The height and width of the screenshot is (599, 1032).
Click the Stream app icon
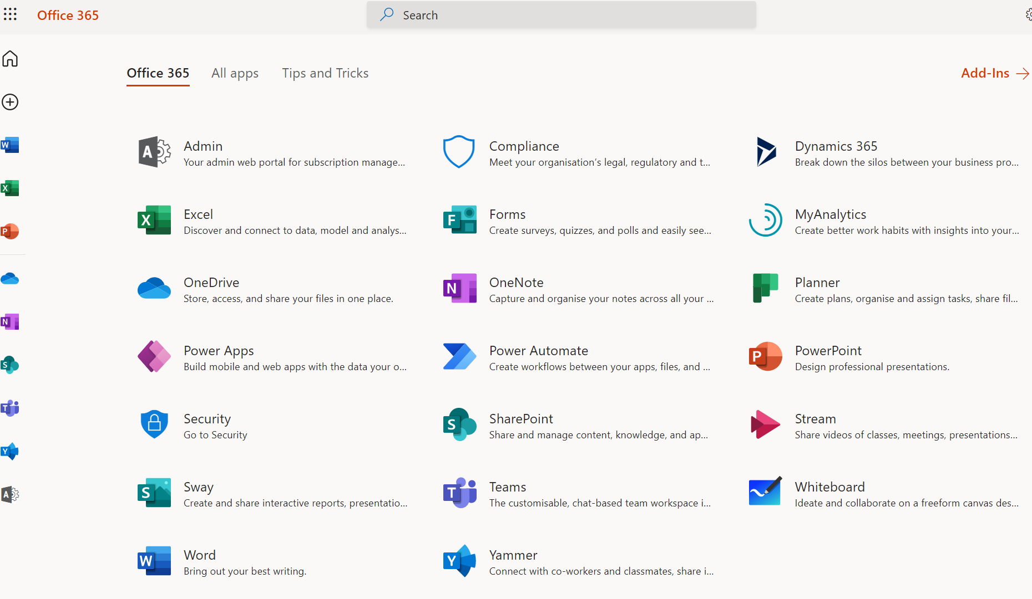point(766,424)
